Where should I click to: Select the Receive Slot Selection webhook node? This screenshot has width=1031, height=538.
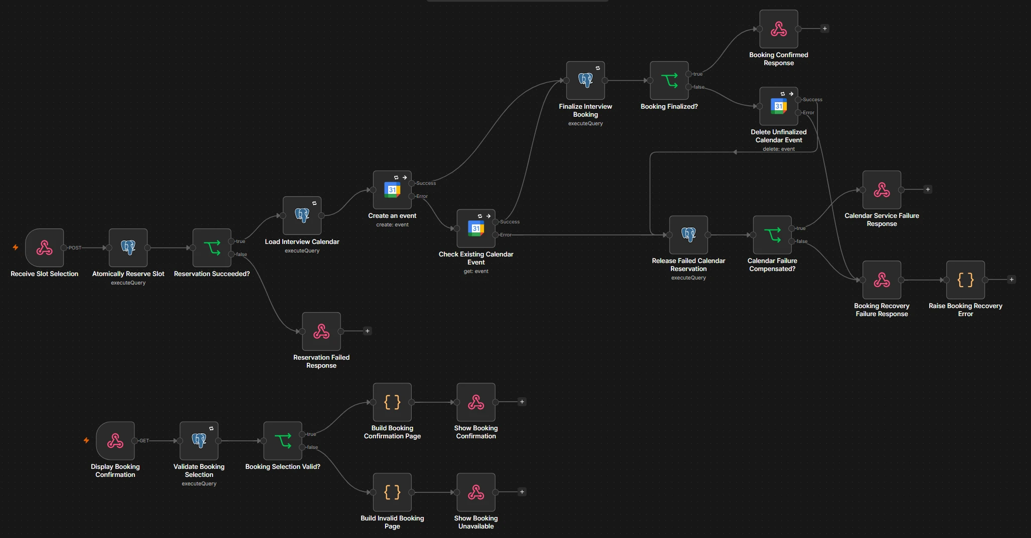[45, 248]
